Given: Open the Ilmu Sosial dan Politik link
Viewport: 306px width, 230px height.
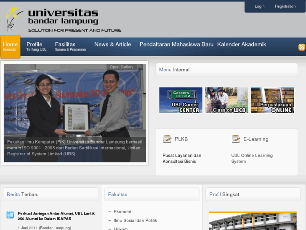Looking at the screenshot, I should click(x=136, y=220).
